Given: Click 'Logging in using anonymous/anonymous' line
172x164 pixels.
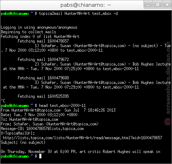Looking at the screenshot, I should pyautogui.click(x=39, y=27).
